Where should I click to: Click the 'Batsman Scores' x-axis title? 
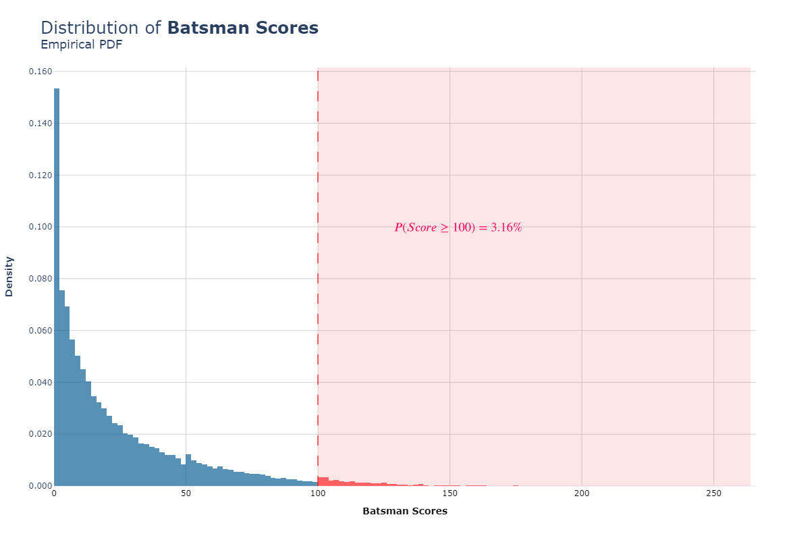coord(405,512)
